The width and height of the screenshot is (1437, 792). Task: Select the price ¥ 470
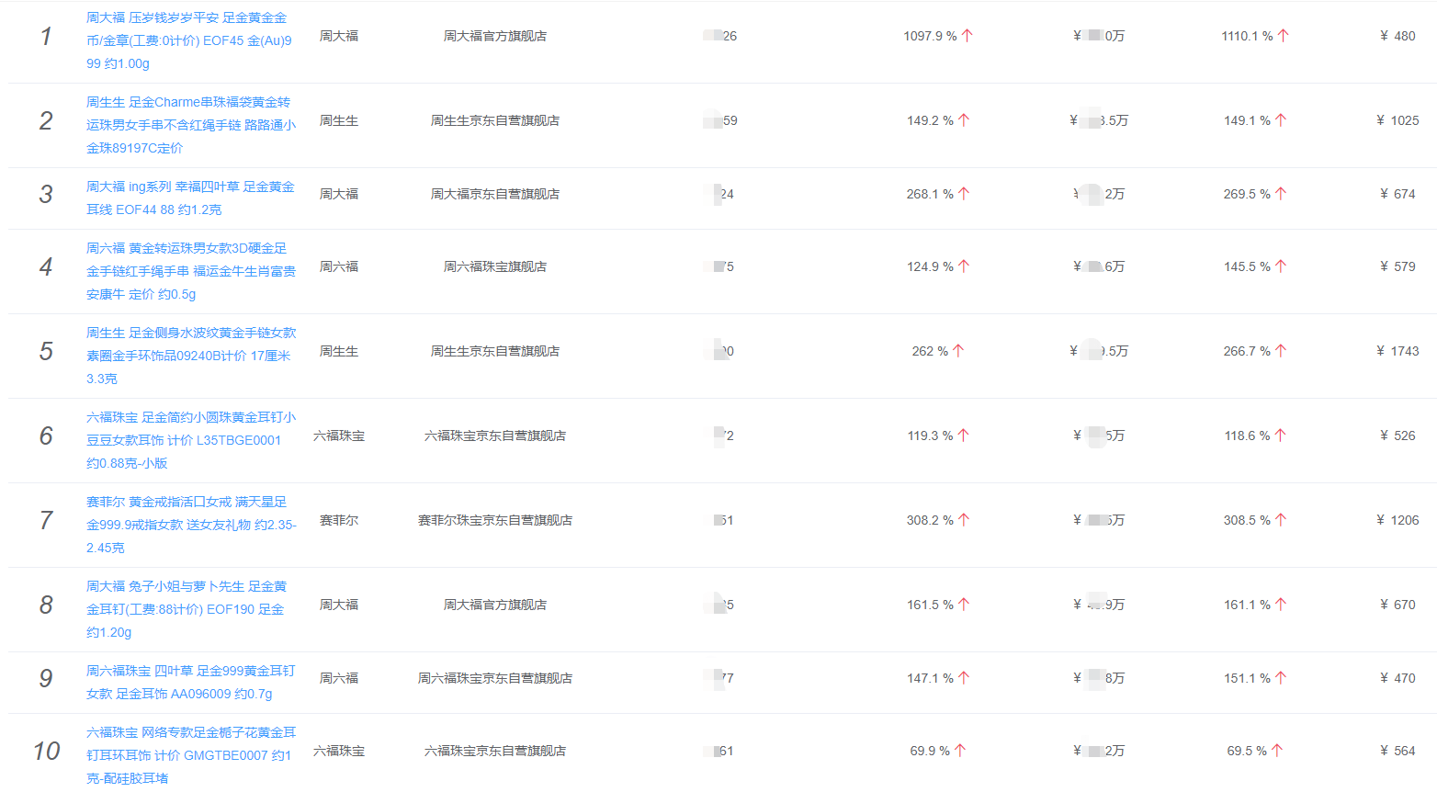pyautogui.click(x=1397, y=678)
